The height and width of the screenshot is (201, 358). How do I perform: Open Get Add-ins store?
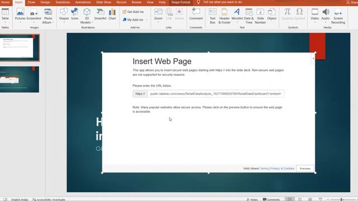(x=133, y=12)
